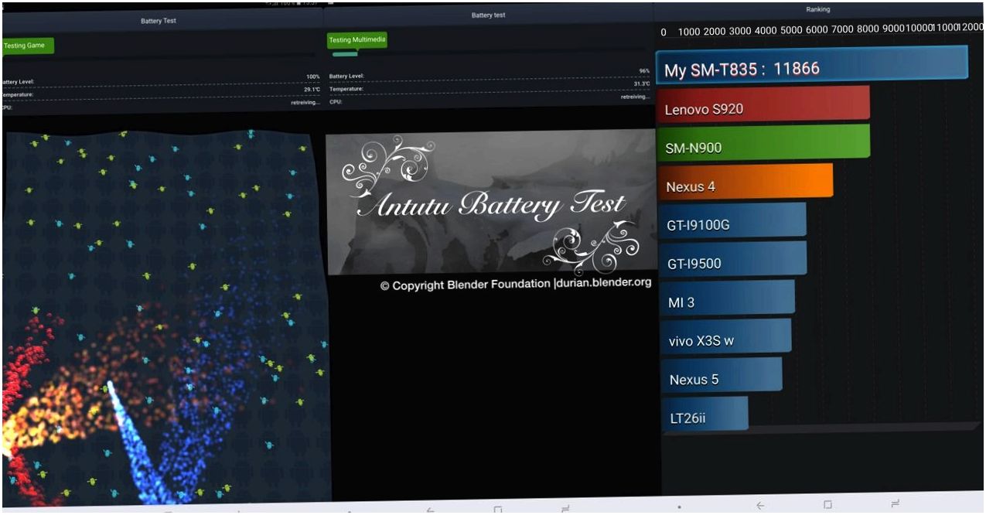Select the 'Battery Test' header above Testing Game
This screenshot has width=986, height=515.
pyautogui.click(x=159, y=21)
